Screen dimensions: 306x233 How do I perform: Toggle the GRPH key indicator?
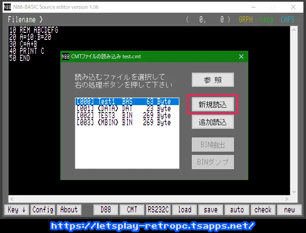(x=246, y=20)
